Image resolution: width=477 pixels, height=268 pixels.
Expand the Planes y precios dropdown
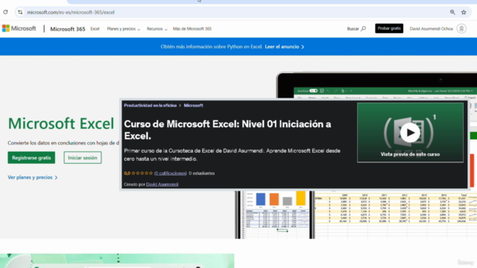(124, 29)
